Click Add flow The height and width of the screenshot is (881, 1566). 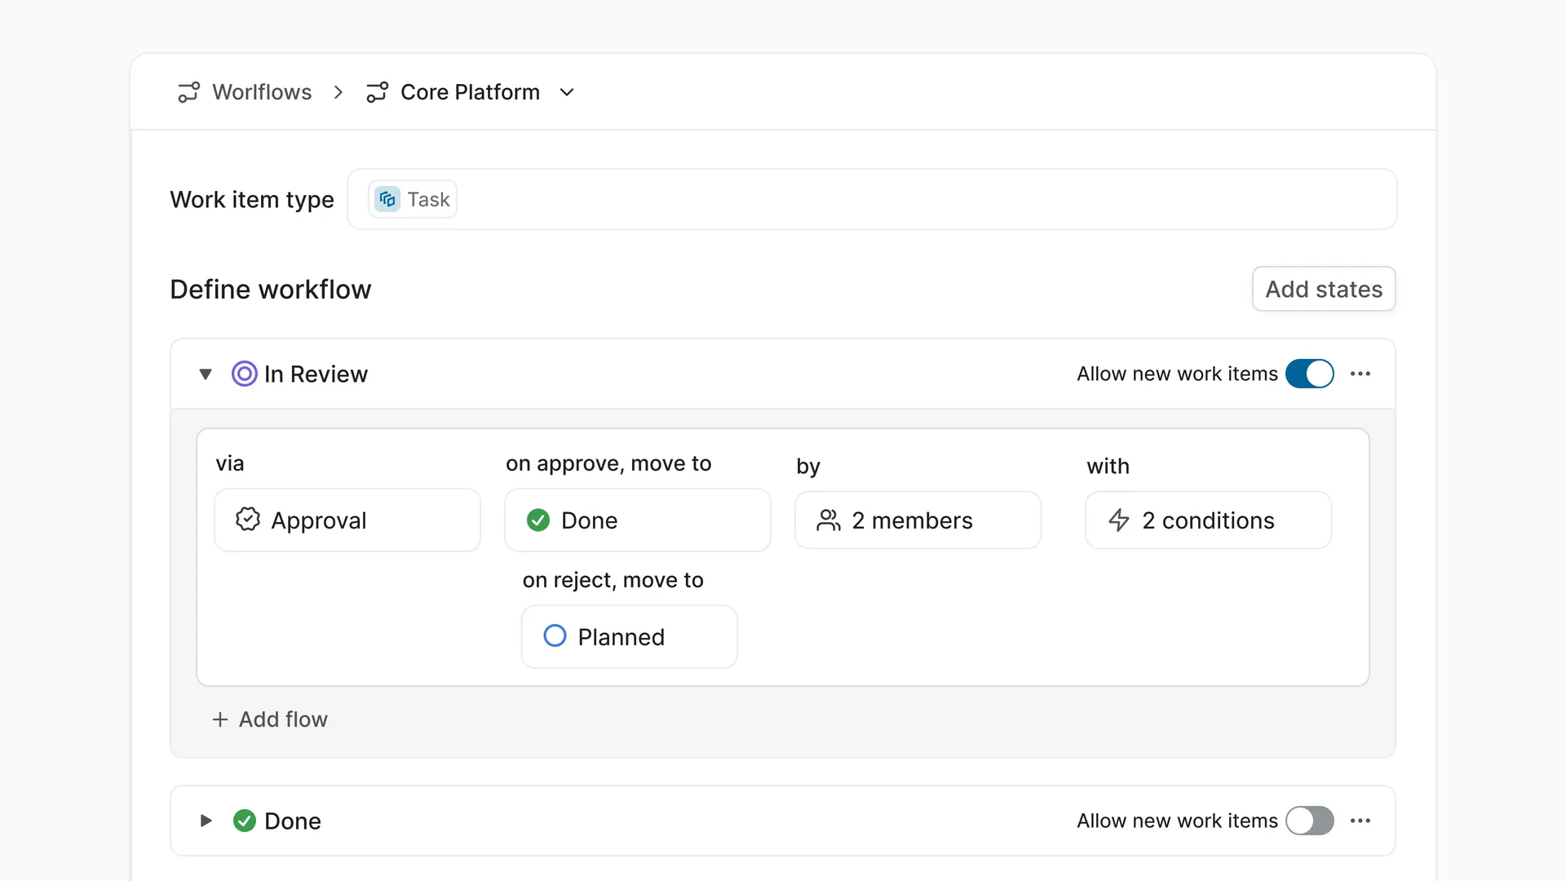270,719
